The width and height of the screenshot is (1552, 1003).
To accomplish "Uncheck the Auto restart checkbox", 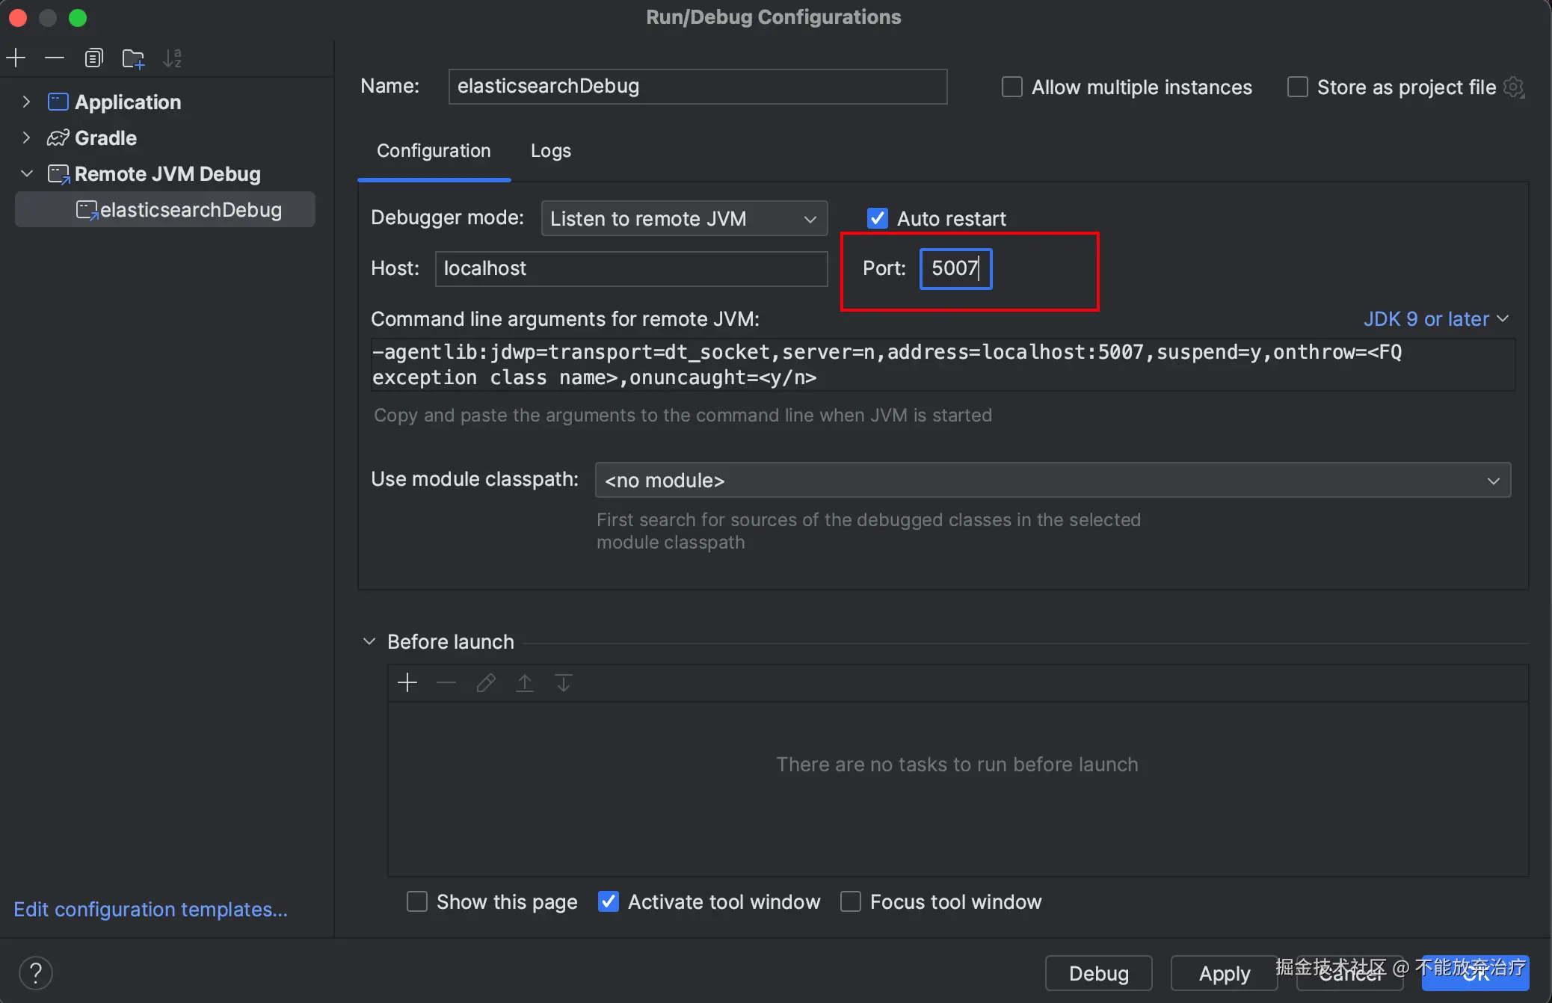I will (877, 218).
